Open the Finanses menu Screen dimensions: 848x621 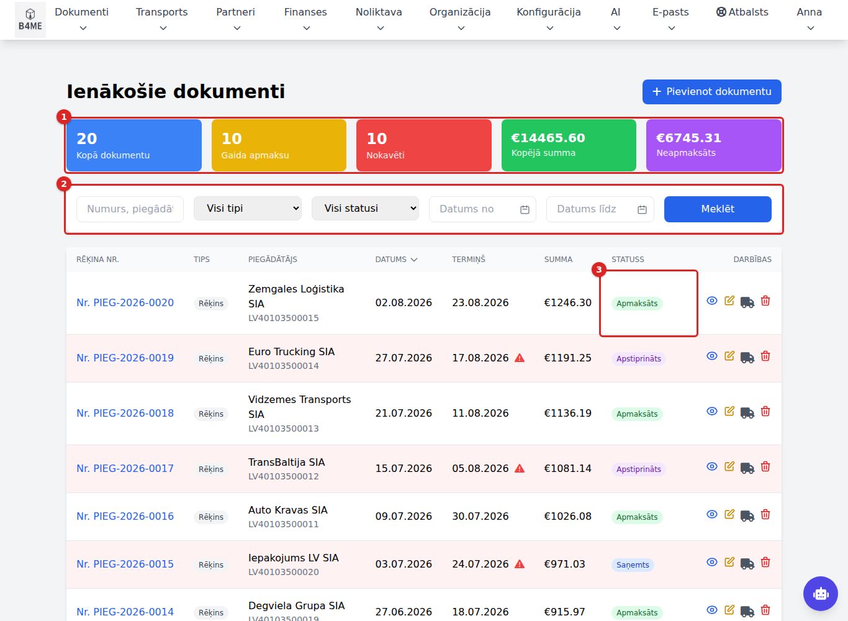tap(305, 19)
